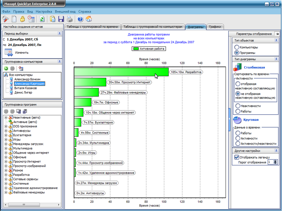The image size is (282, 211).
Task: Collapse the Период выборки panel
Action: [59, 33]
